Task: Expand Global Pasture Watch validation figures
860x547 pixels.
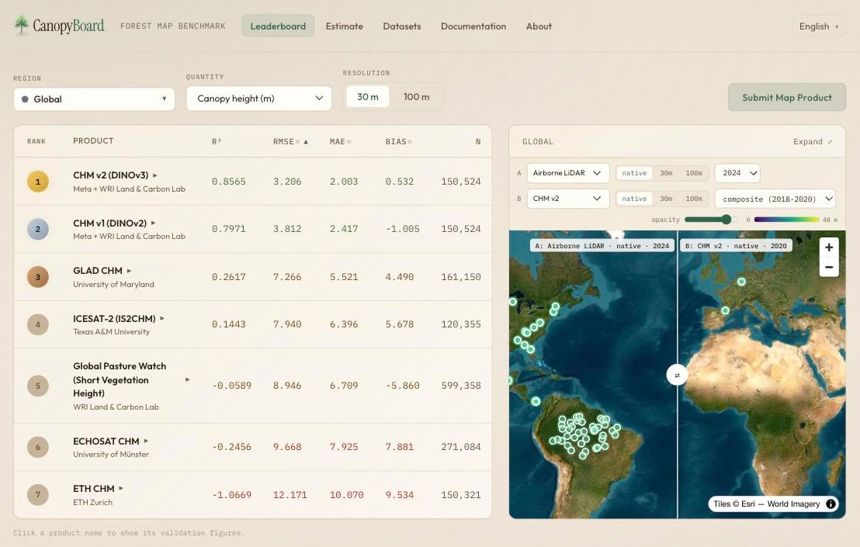Action: tap(188, 379)
